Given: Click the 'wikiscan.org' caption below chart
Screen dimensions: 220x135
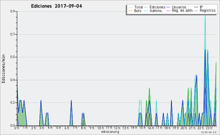Looking at the screenshot, I should point(110,132).
